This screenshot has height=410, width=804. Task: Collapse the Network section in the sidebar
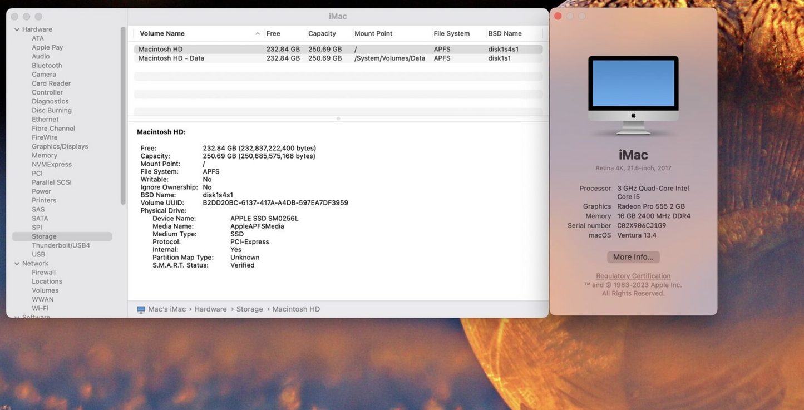pos(16,263)
